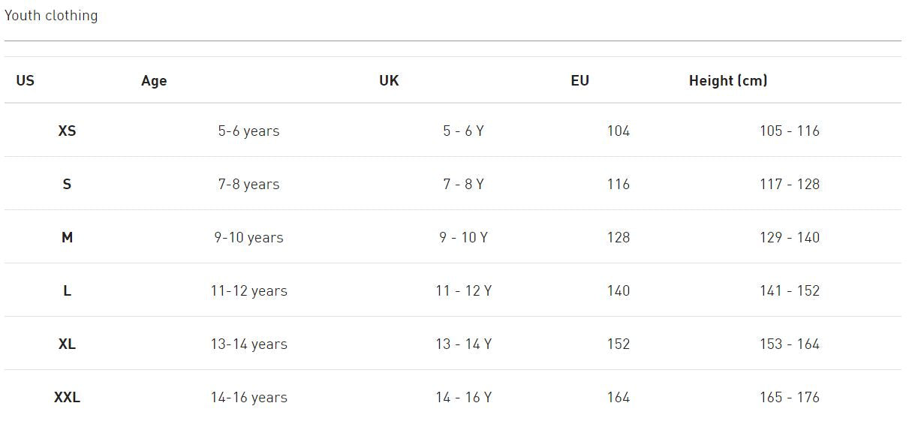Click the 13-14 years age cell
This screenshot has width=912, height=433.
[248, 344]
